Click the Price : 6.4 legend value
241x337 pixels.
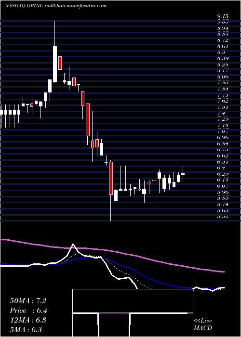coord(28,311)
